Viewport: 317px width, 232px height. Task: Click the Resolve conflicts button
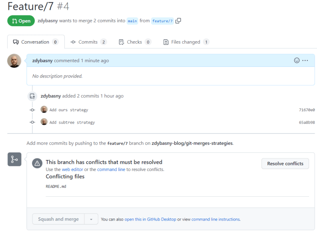coord(285,164)
